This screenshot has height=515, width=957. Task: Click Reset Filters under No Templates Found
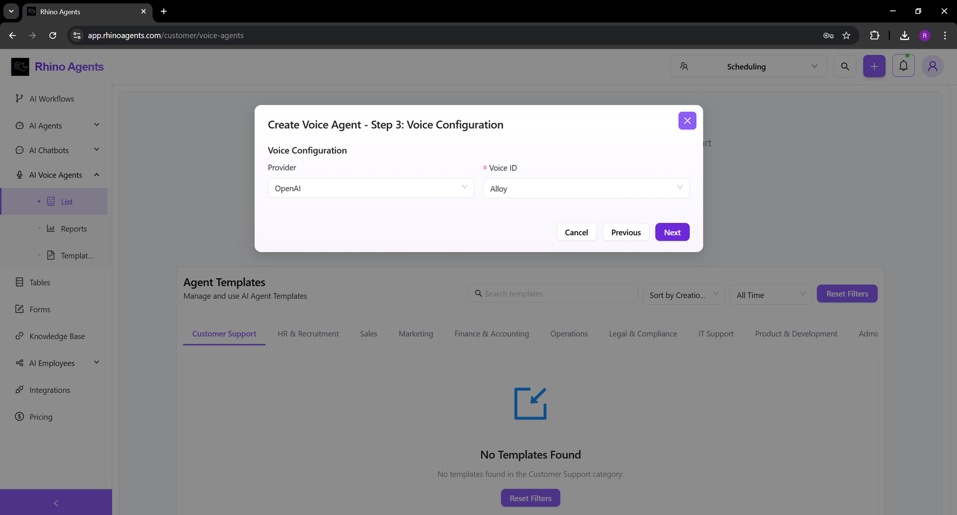pos(531,498)
